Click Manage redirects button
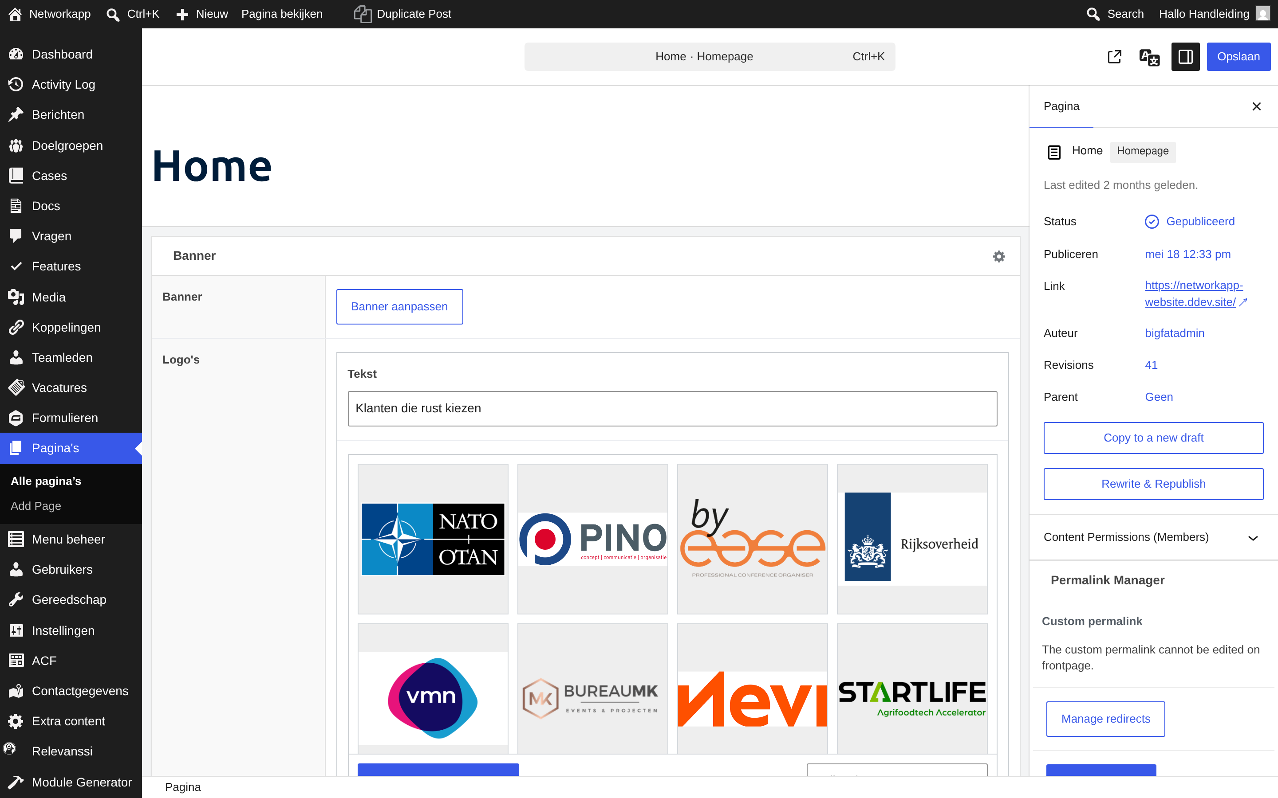Image resolution: width=1278 pixels, height=798 pixels. [x=1105, y=719]
